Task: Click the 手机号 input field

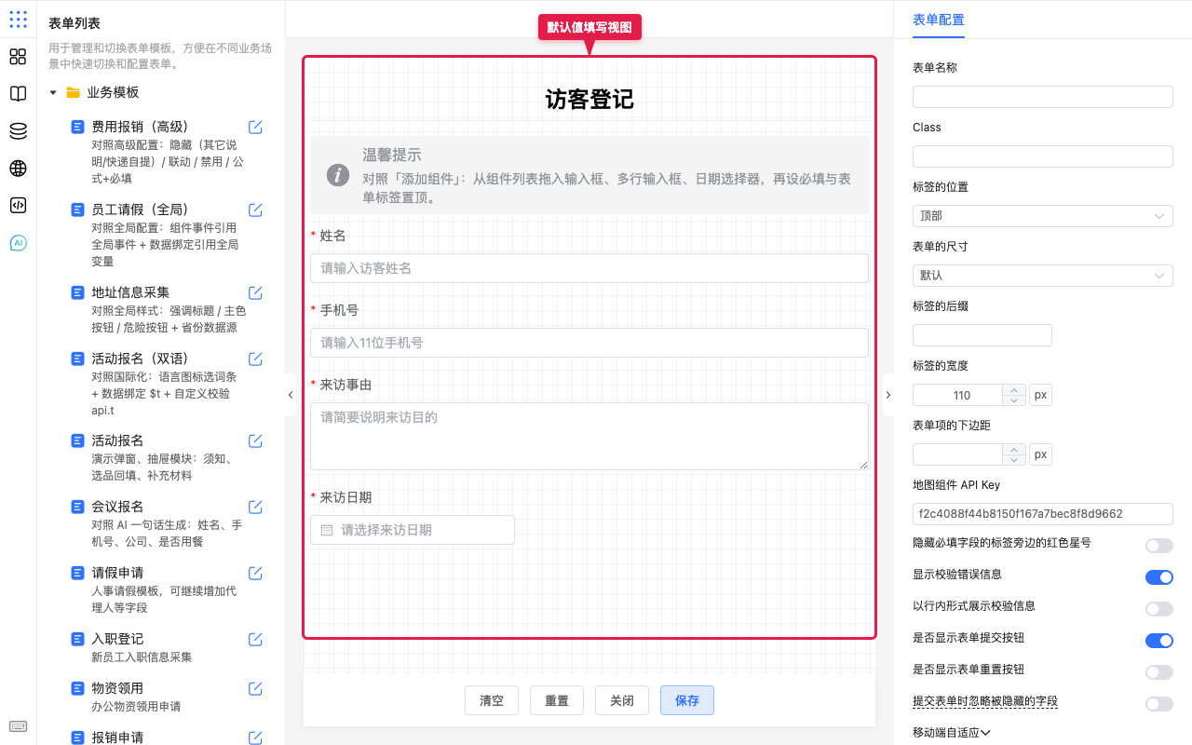Action: click(589, 343)
